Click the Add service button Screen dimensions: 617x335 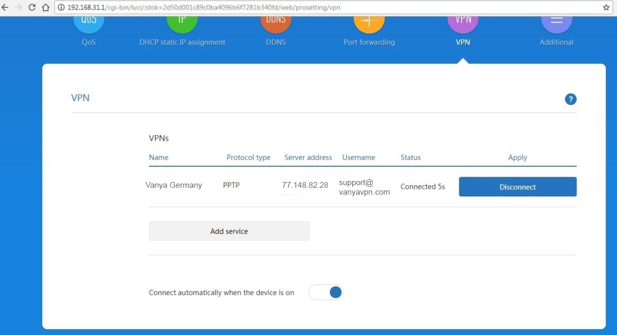229,231
